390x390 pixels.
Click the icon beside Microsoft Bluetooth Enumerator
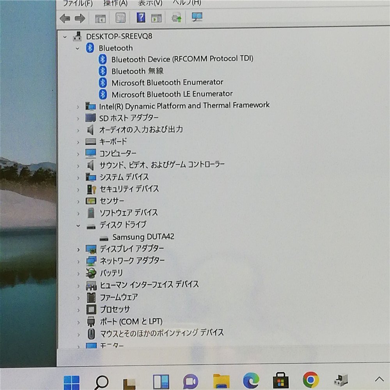tap(103, 83)
